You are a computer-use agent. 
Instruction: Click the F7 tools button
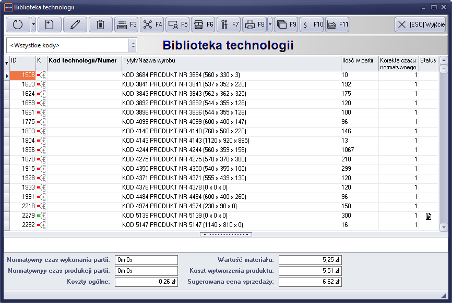click(228, 24)
